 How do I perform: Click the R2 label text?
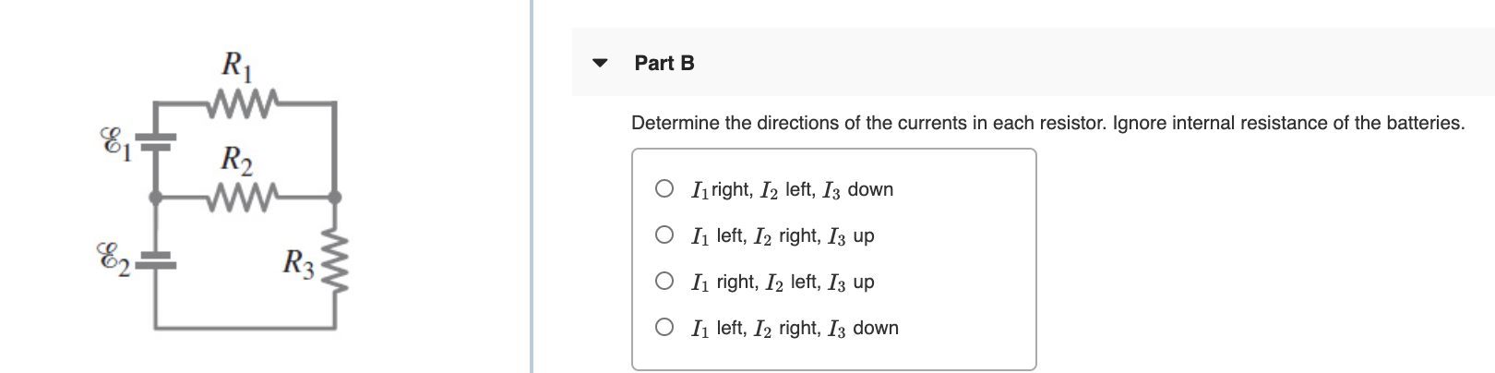pyautogui.click(x=238, y=161)
